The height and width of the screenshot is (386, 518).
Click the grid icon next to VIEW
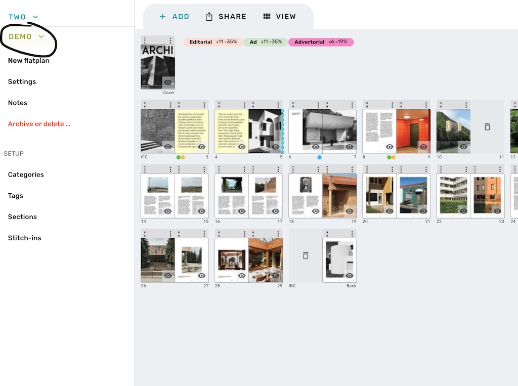[267, 16]
